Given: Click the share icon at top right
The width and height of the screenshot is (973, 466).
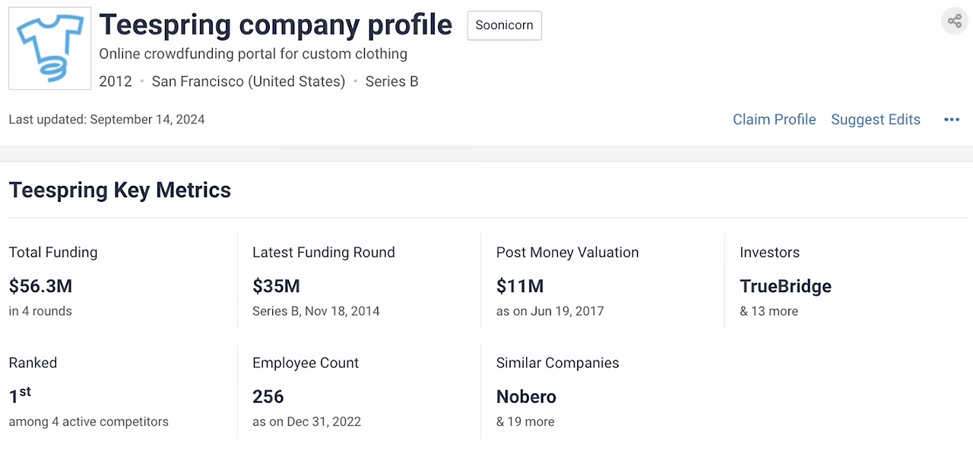Looking at the screenshot, I should tap(954, 21).
